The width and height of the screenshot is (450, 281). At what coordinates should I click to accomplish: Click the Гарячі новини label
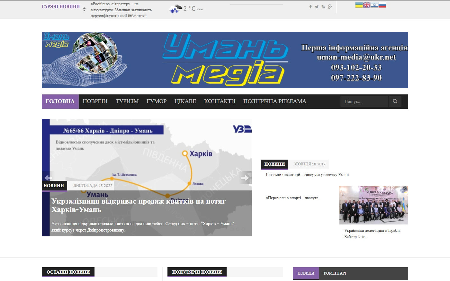point(61,6)
